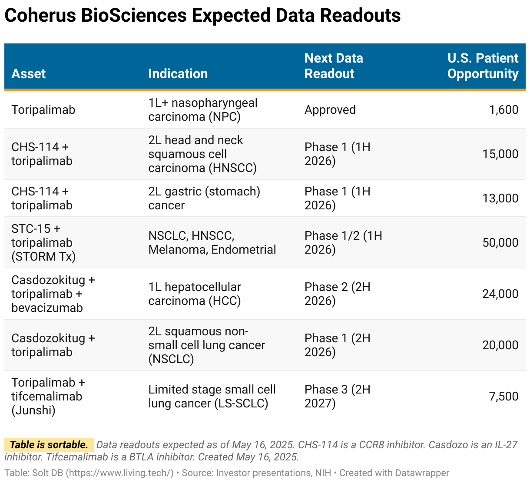This screenshot has height=483, width=530.
Task: Sort by the Indication column header
Action: click(178, 73)
